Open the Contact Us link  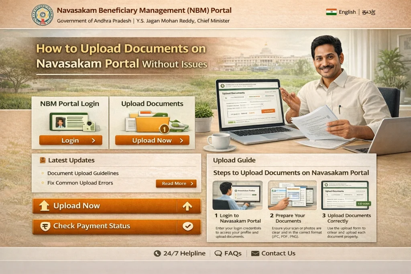click(x=279, y=253)
